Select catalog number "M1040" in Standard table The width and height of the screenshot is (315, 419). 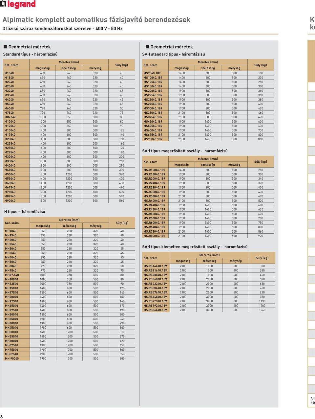click(9, 73)
